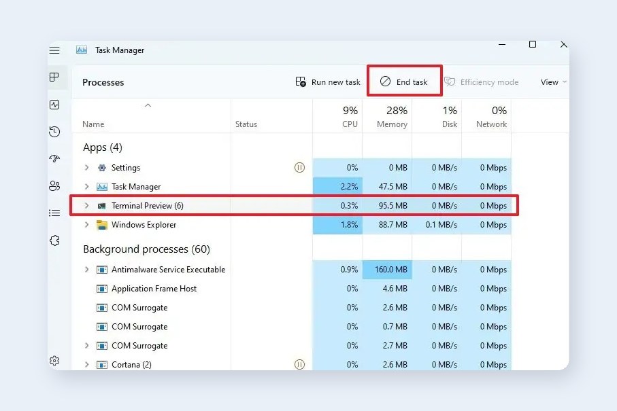Select Application Frame Host row
617x411 pixels.
[292, 289]
